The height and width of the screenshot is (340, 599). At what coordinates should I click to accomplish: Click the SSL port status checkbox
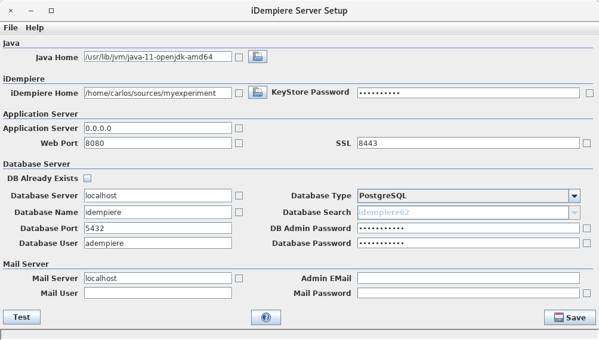(587, 144)
